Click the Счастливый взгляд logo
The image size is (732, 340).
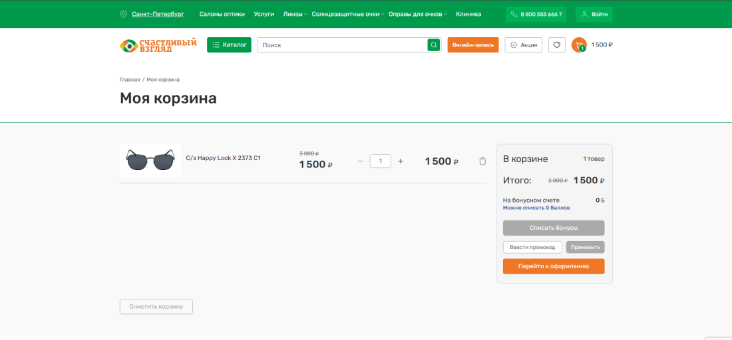click(158, 45)
